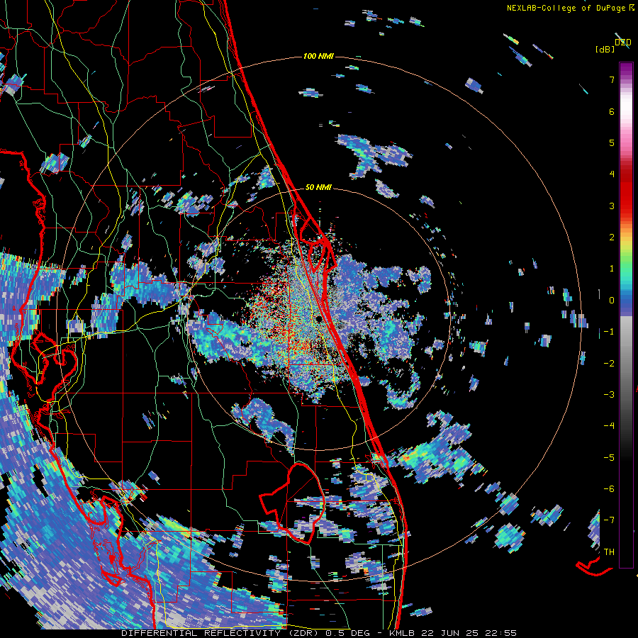The width and height of the screenshot is (638, 638).
Task: Click the 2 value on the dB scale
Action: [x=612, y=237]
